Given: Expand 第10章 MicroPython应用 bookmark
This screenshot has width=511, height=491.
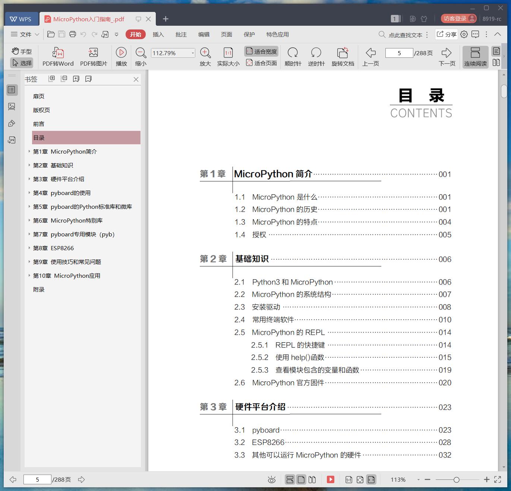Looking at the screenshot, I should 29,276.
